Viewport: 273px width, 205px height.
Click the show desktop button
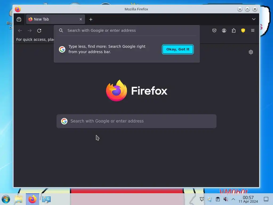point(266,199)
